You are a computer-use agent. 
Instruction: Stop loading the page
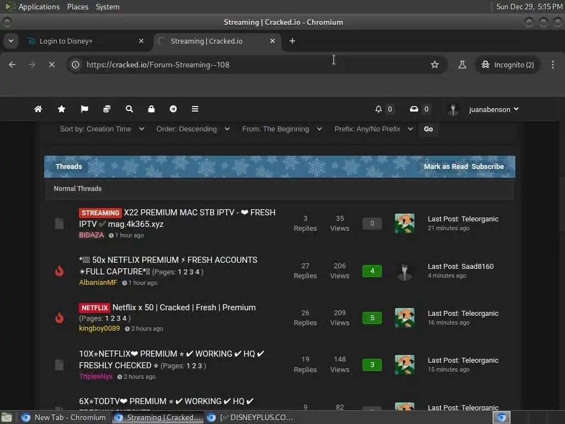(x=52, y=65)
